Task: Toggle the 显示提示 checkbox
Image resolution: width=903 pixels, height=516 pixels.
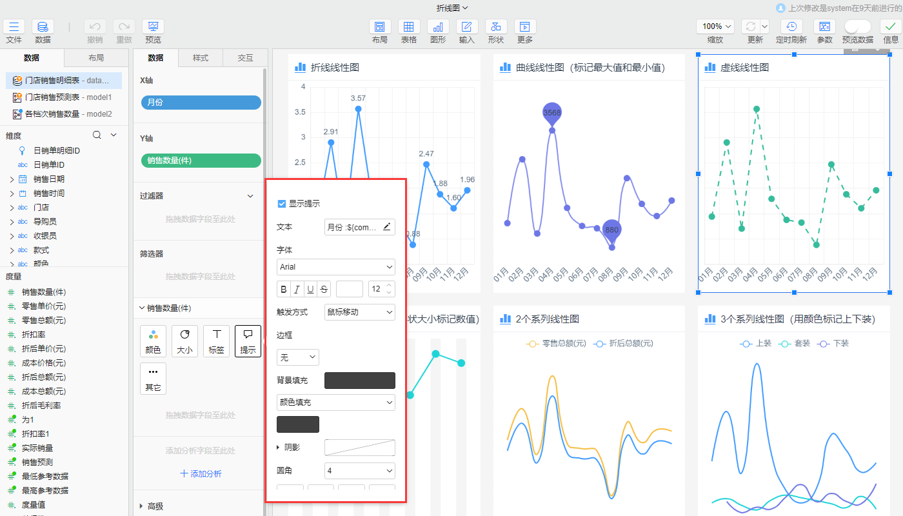Action: point(282,204)
